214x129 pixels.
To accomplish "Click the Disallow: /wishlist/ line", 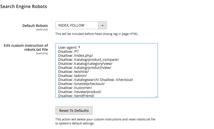I will click(x=73, y=72).
